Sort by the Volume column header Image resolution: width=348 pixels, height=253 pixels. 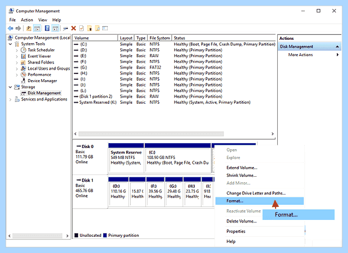(x=95, y=38)
